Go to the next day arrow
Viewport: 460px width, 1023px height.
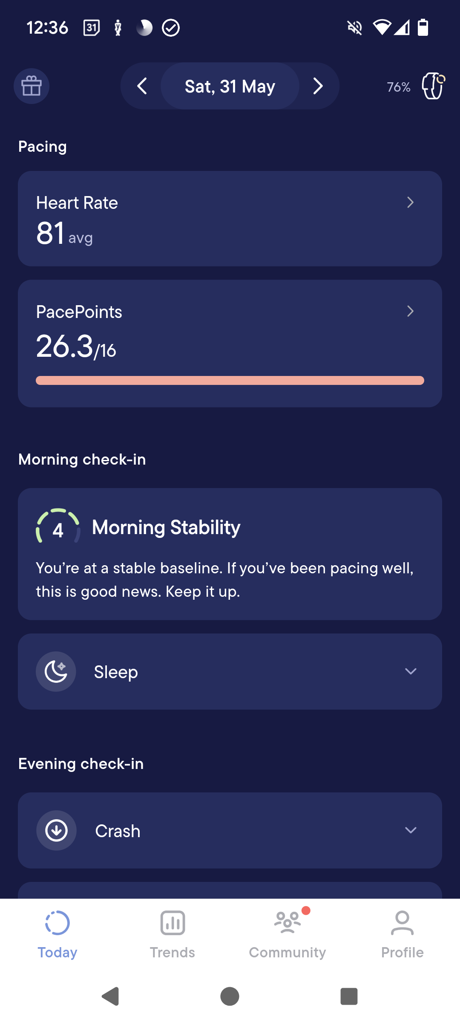tap(318, 86)
